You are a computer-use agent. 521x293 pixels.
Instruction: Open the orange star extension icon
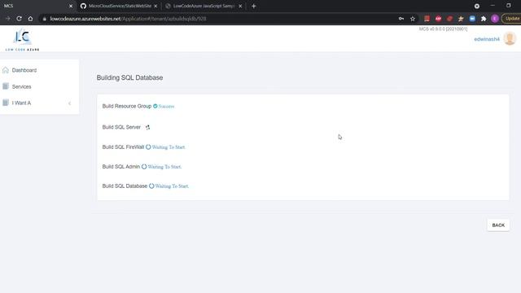pyautogui.click(x=461, y=19)
